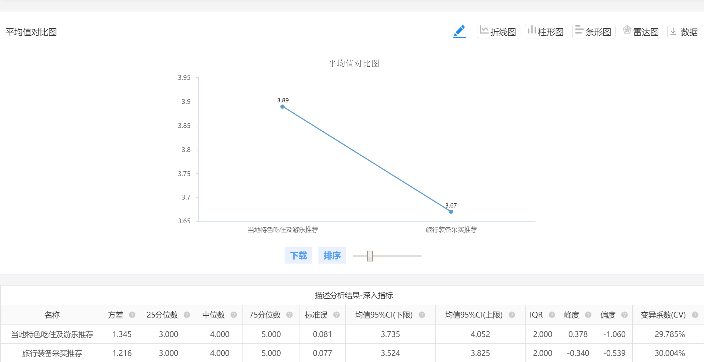Switch chart to 折线图 line chart

pyautogui.click(x=498, y=32)
